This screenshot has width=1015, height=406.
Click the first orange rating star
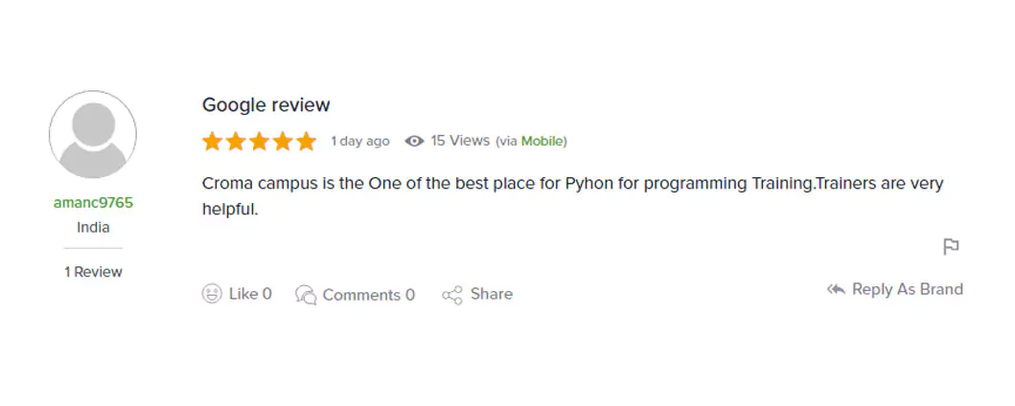pyautogui.click(x=212, y=142)
